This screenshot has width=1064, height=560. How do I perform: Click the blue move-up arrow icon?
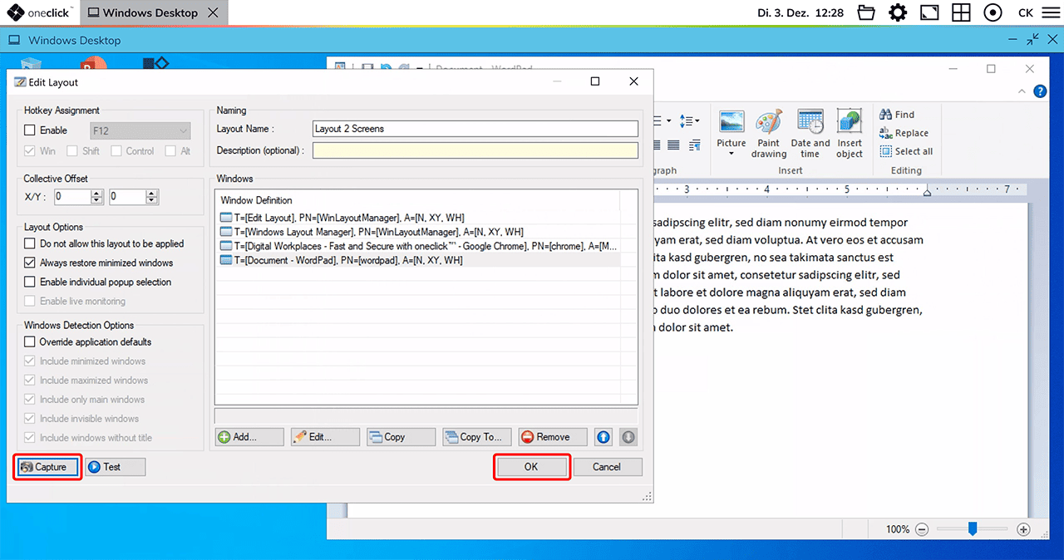click(603, 437)
